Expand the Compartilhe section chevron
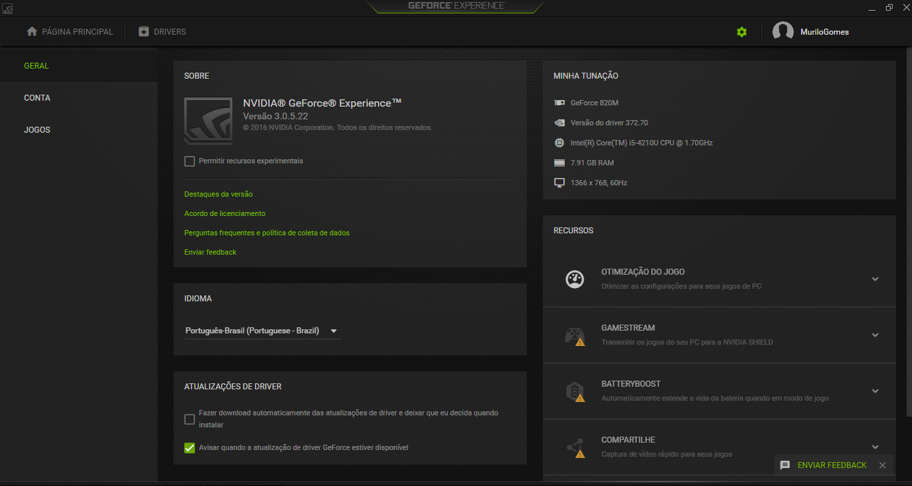 pos(875,447)
